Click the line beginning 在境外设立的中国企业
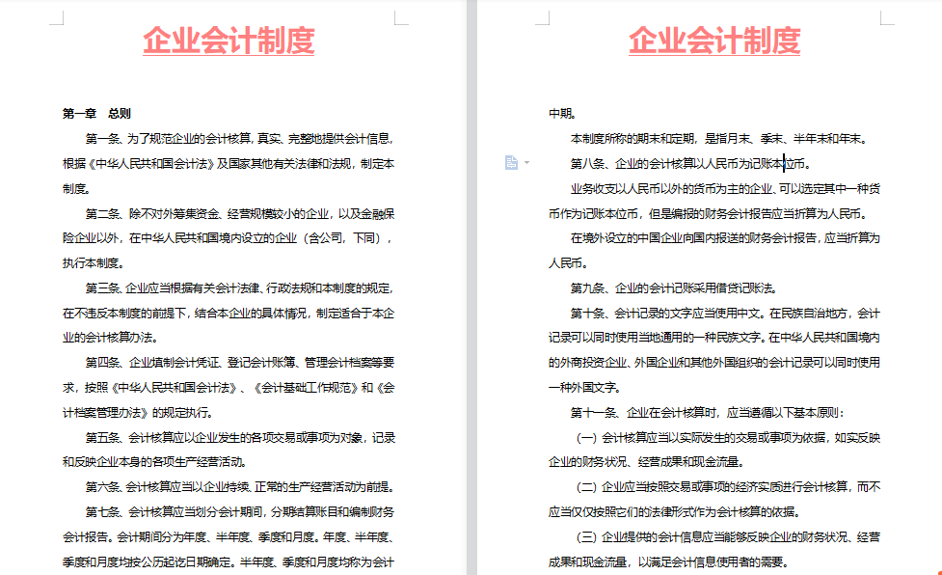 (x=725, y=238)
